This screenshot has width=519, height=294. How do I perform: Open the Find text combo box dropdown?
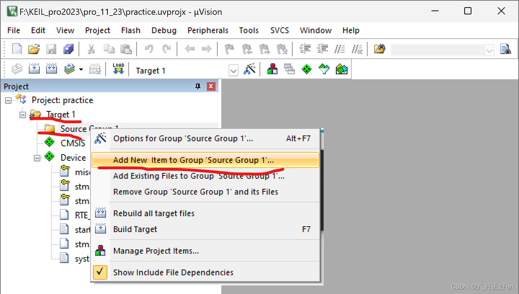tap(489, 50)
